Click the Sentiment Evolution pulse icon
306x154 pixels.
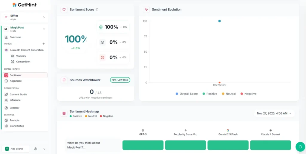(x=146, y=9)
